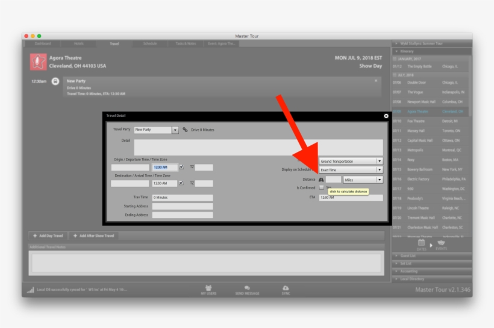This screenshot has height=328, width=494.
Task: Open My Users in bottom bar
Action: 208,290
